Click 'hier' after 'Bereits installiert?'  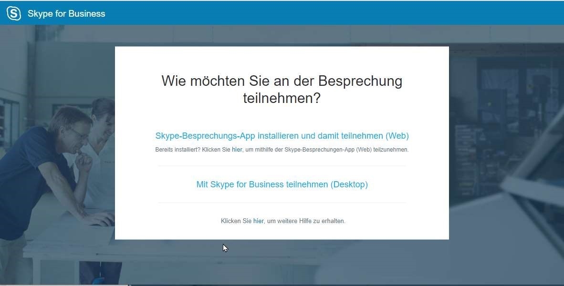(237, 150)
